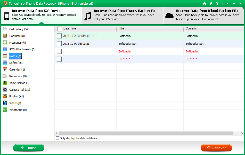Screen dimensions: 245x155
Task: Click the horizontal scrollbar thumb
Action: (146, 133)
